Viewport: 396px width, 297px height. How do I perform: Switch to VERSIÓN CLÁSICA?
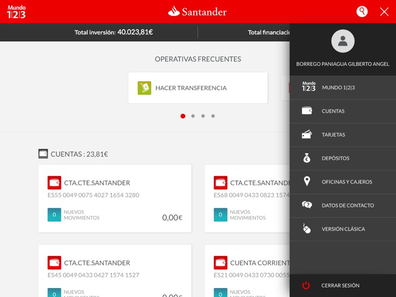(343, 229)
